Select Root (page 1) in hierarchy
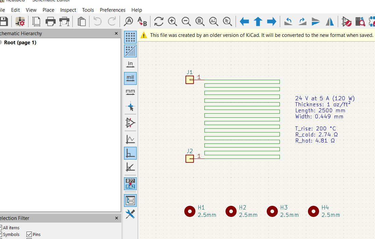This screenshot has width=375, height=239. click(x=20, y=43)
